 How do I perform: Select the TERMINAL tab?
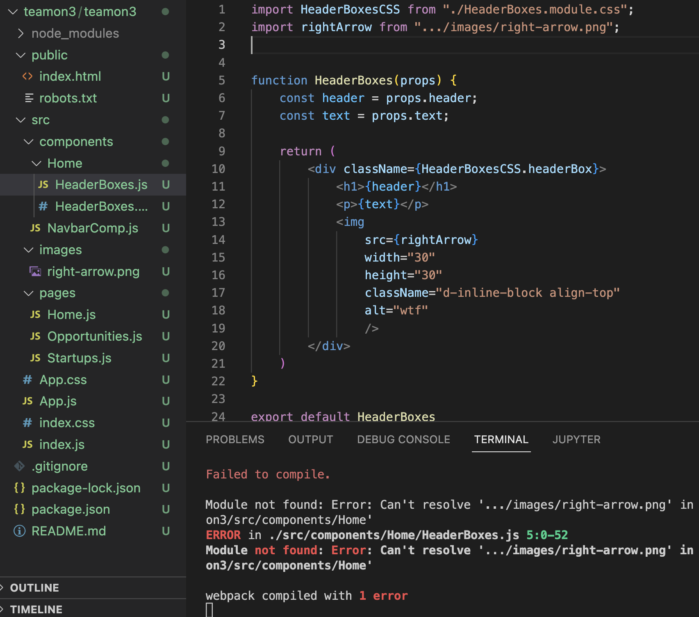point(501,439)
